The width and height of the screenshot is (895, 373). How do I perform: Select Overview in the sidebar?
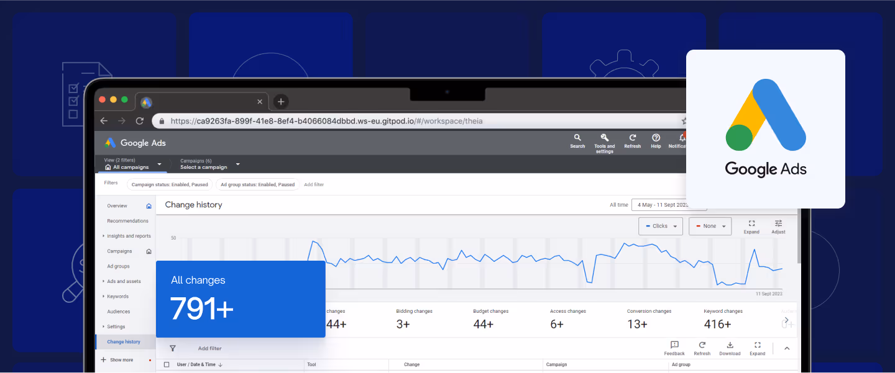coord(117,206)
